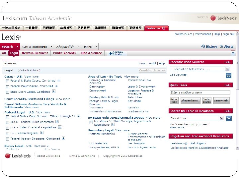
Task: Click the Combine Sources button
Action: (x=152, y=70)
